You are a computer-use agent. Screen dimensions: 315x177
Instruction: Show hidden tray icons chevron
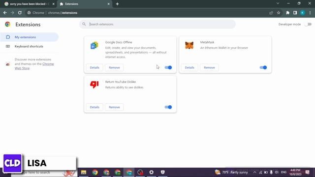pos(255,172)
